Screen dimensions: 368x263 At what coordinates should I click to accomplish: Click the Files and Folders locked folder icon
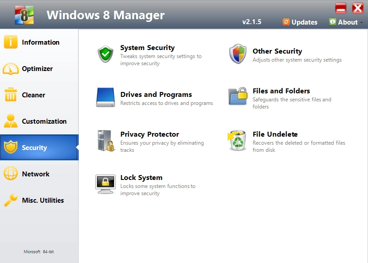tap(238, 96)
